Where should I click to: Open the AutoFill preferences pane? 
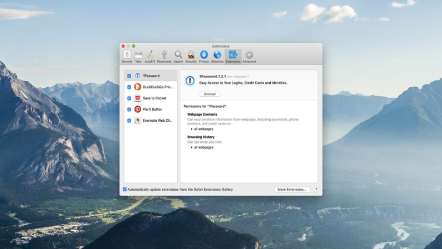click(149, 57)
